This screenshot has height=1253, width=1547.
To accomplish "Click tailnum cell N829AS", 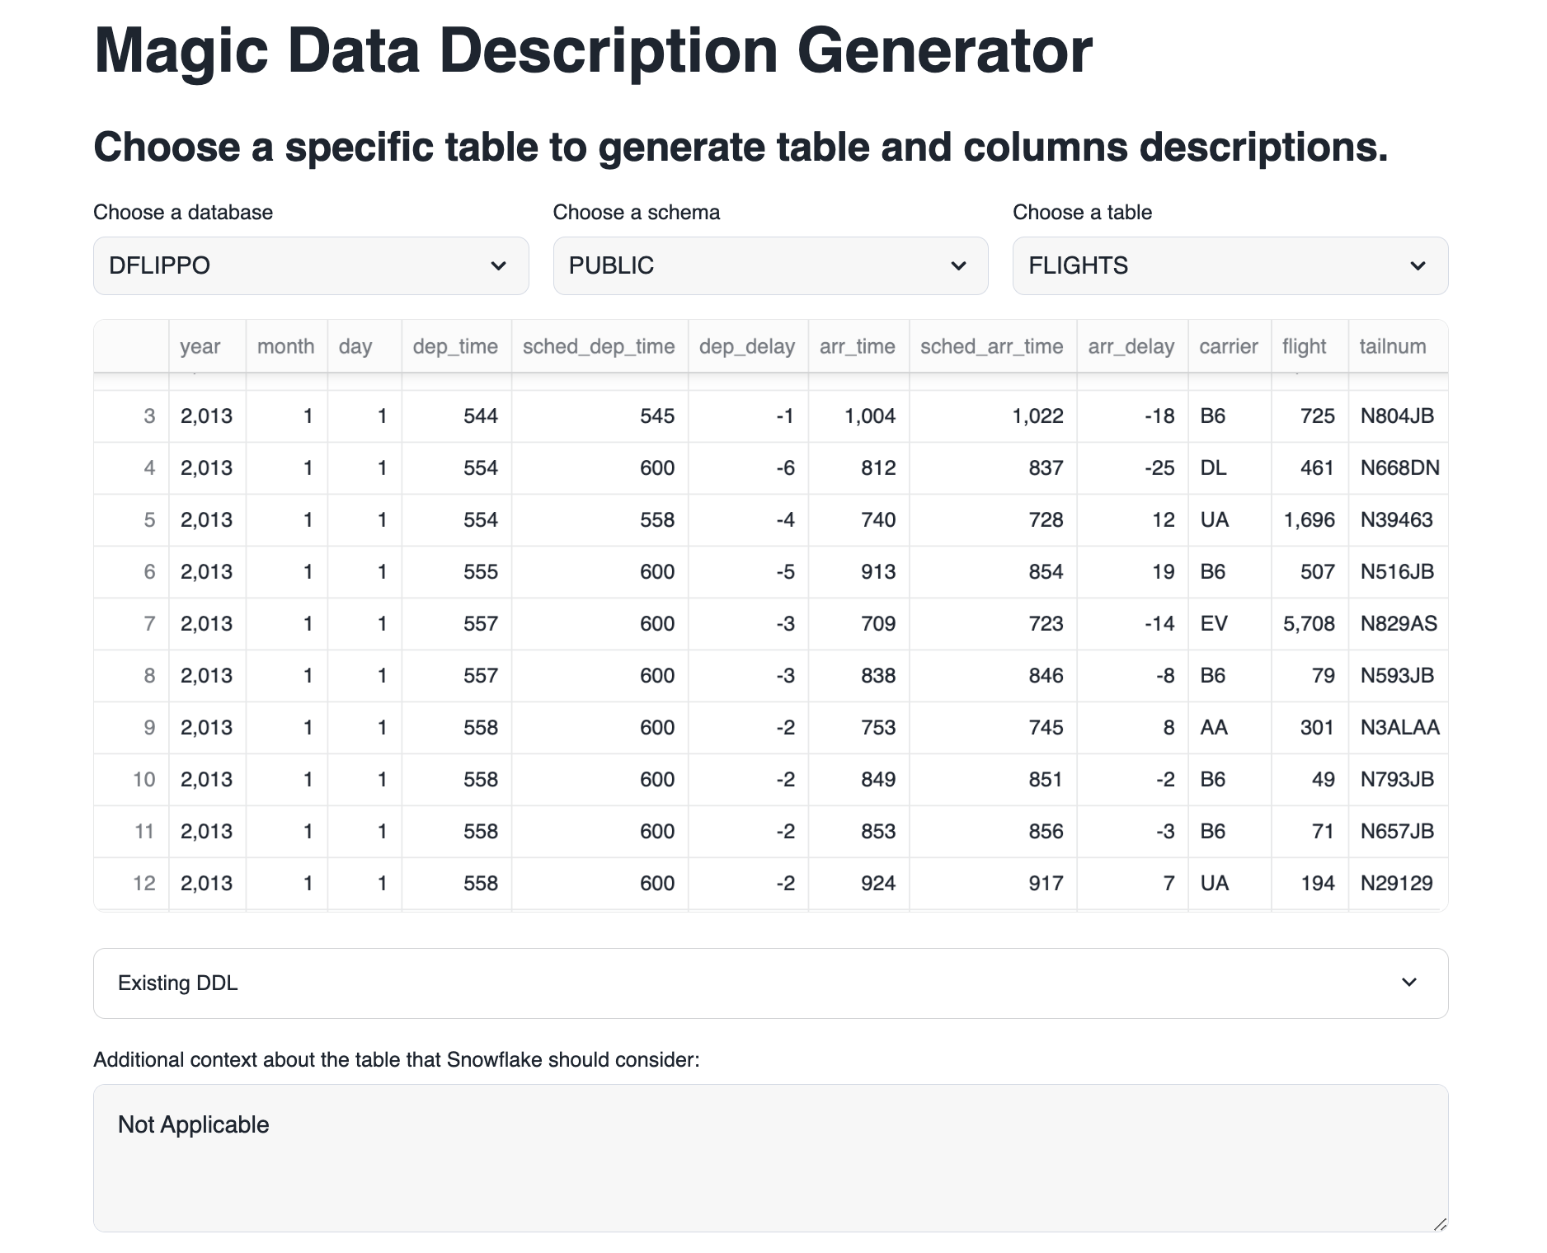I will click(x=1399, y=623).
